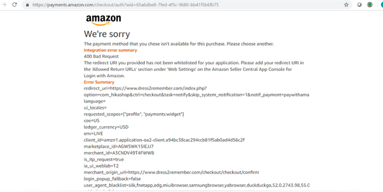Open the gray circular extension icon
Image resolution: width=383 pixels, height=192 pixels.
[359, 5]
